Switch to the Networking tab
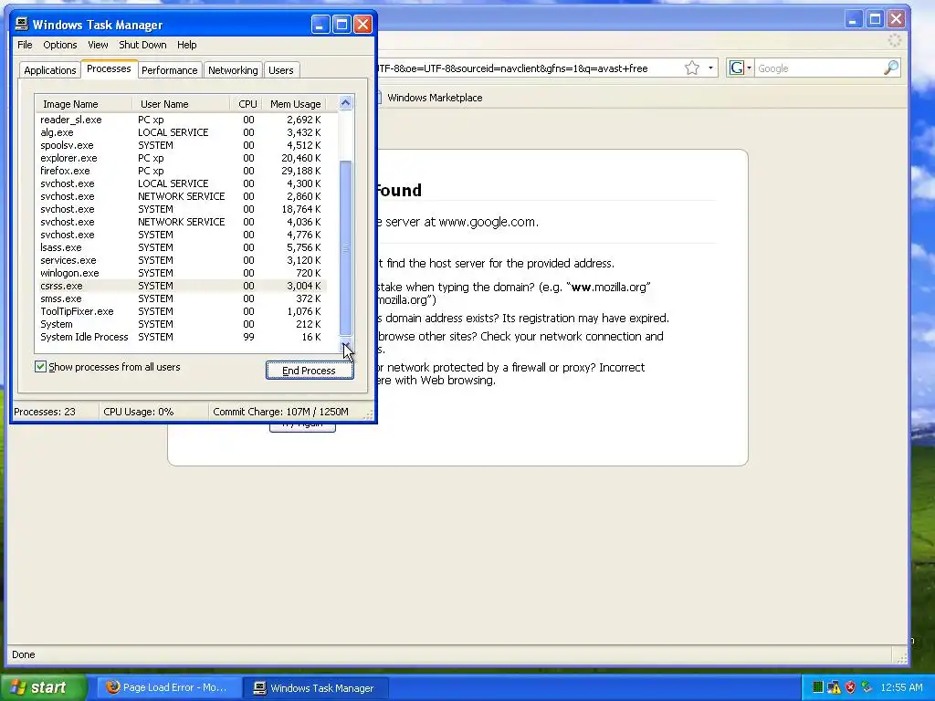The height and width of the screenshot is (701, 935). click(233, 69)
